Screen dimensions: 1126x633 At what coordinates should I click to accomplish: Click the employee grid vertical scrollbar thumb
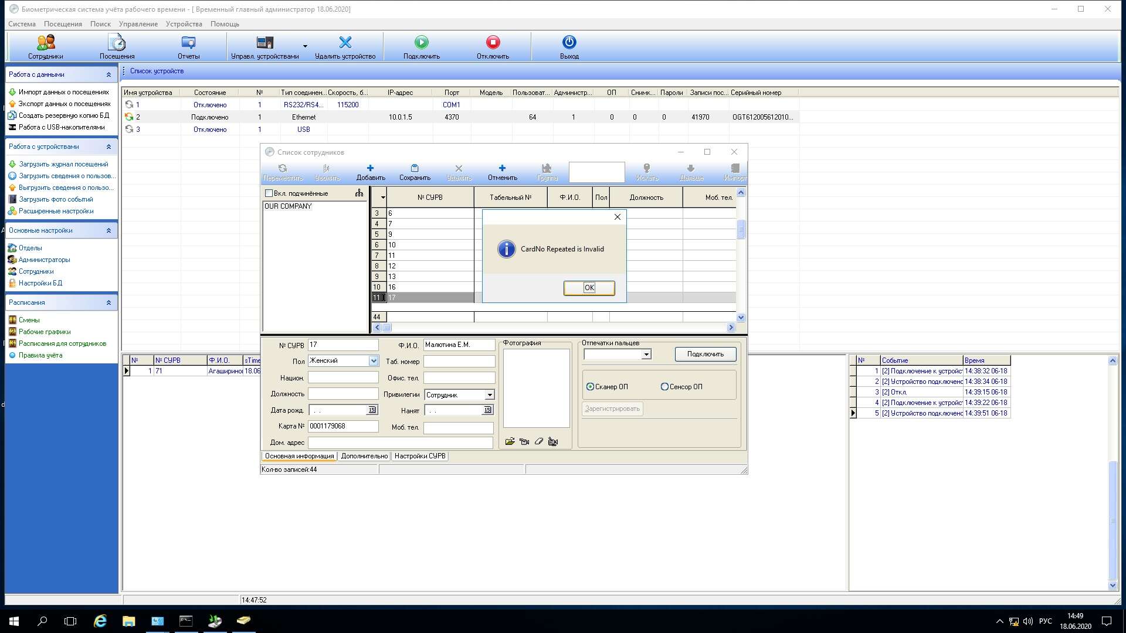tap(741, 229)
